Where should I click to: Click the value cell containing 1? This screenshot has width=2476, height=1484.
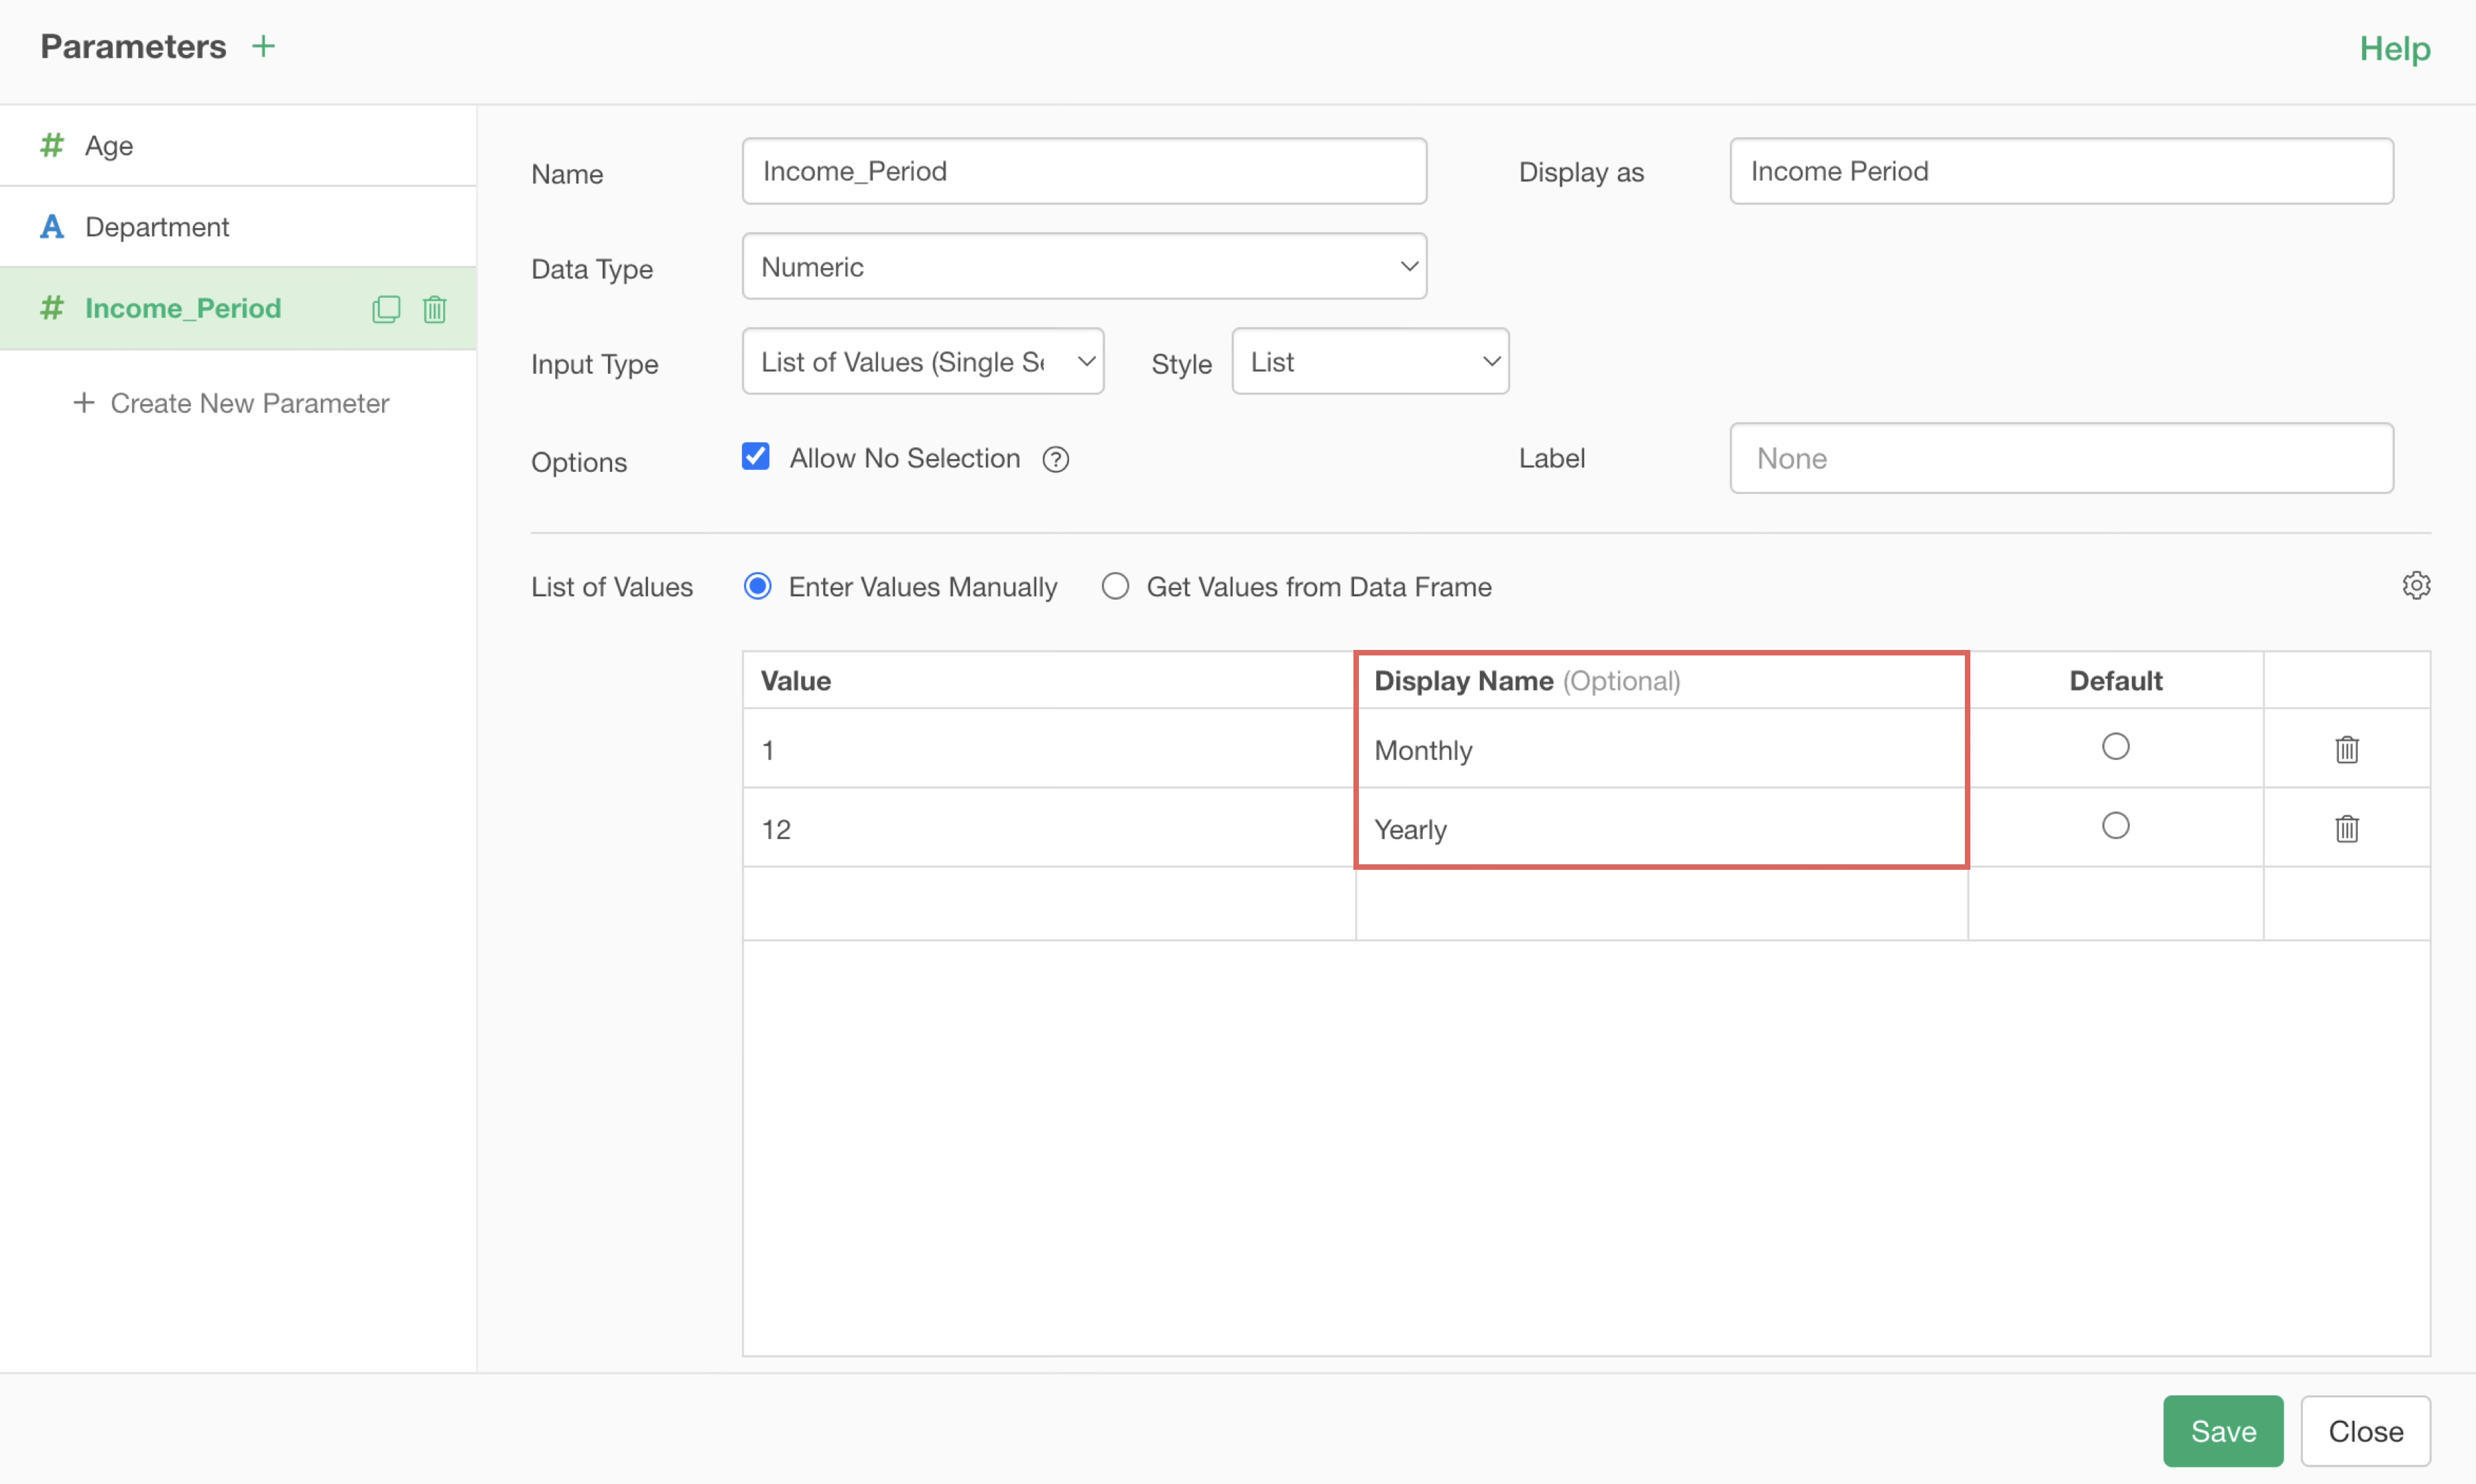coord(1049,748)
